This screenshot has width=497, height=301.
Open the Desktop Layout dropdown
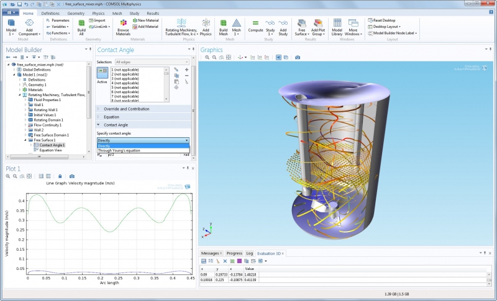click(x=384, y=27)
